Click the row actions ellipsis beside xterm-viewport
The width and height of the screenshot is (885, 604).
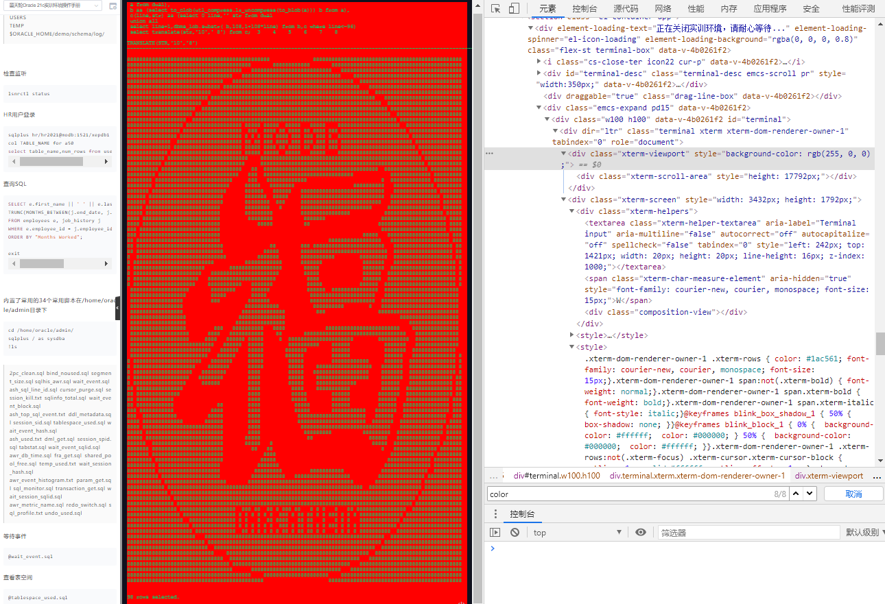pos(489,154)
